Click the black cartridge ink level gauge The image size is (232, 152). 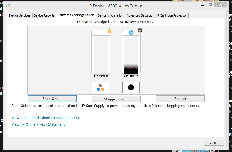coord(131,52)
